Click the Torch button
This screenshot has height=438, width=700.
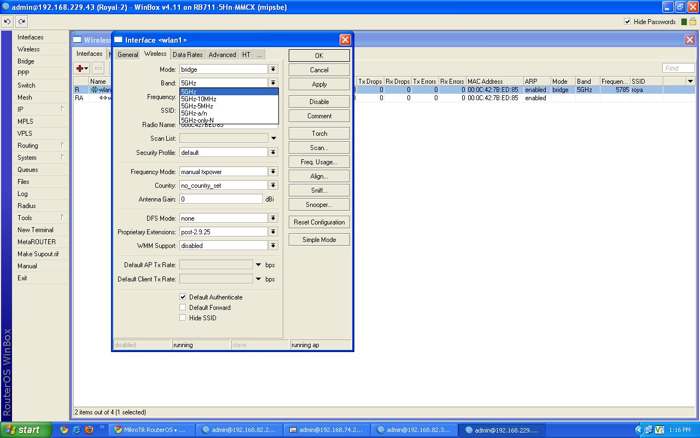pyautogui.click(x=319, y=134)
